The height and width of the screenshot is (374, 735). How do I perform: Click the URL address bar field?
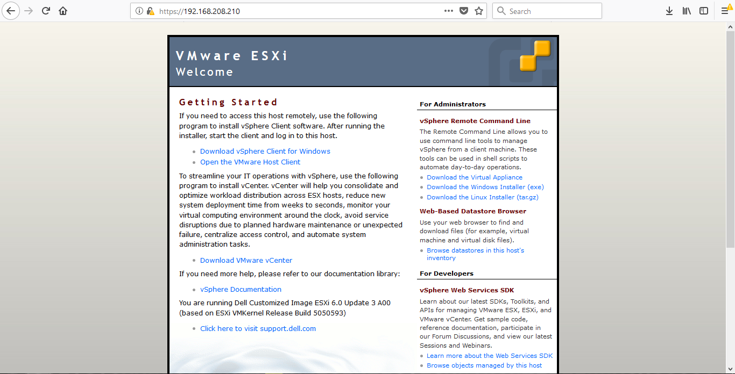click(296, 11)
